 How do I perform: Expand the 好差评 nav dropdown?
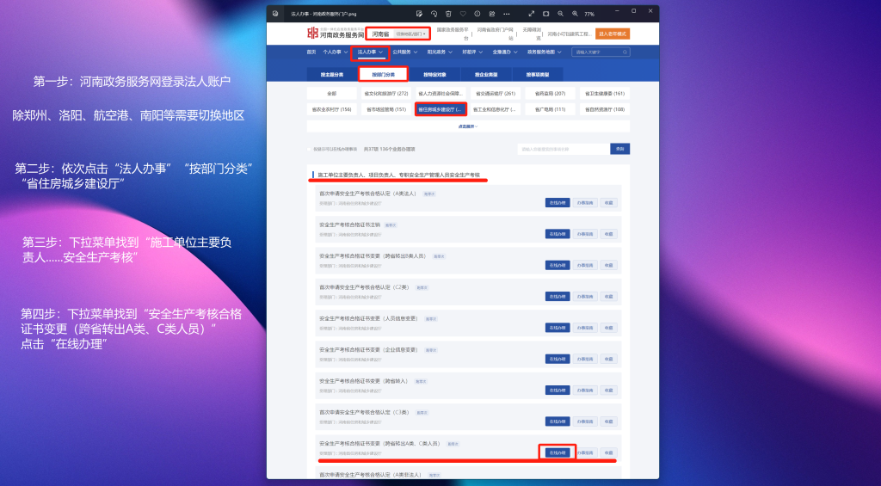(472, 52)
